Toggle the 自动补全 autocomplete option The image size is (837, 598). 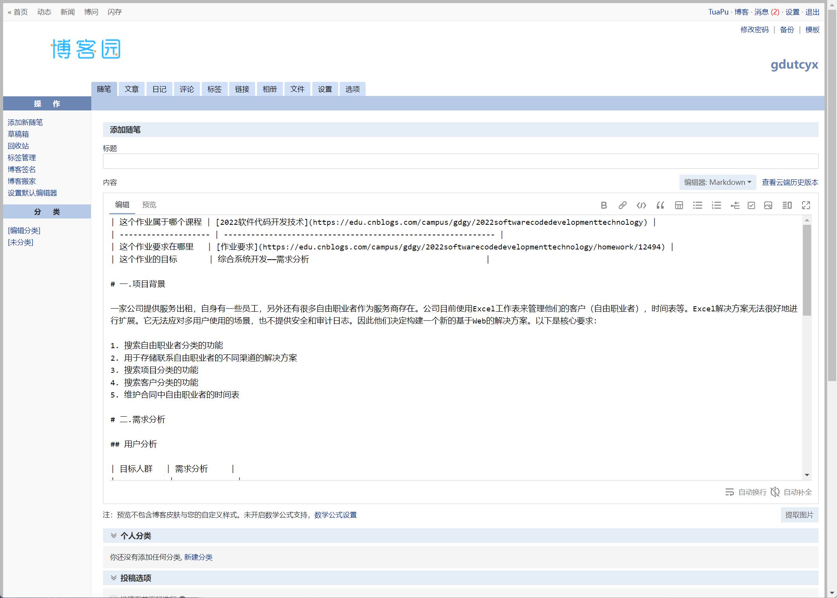pos(791,492)
